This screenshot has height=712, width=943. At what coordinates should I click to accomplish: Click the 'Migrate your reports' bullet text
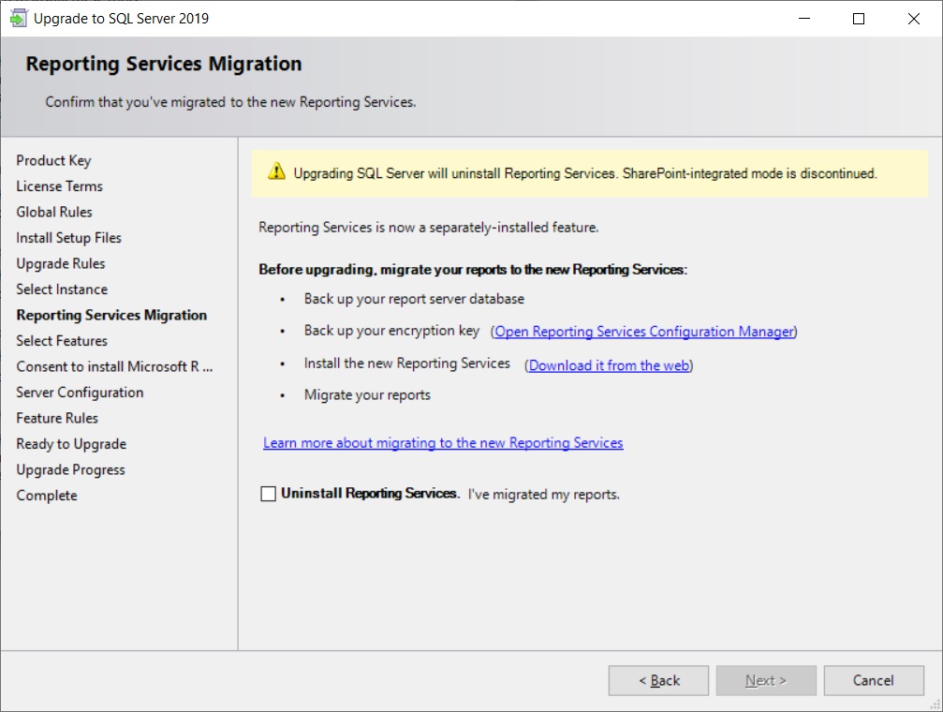(x=367, y=395)
